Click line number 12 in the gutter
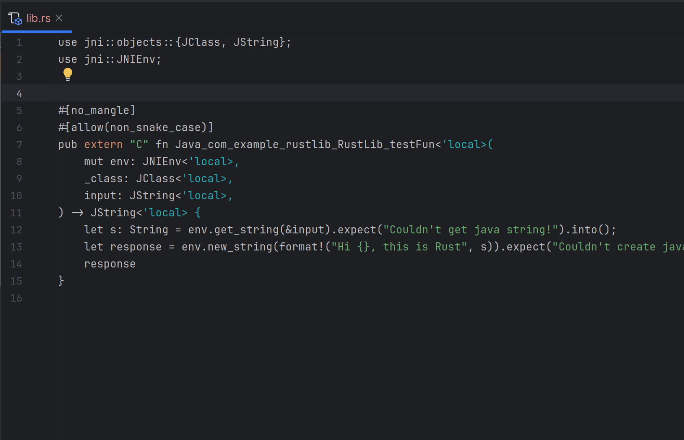Image resolution: width=684 pixels, height=440 pixels. tap(16, 230)
